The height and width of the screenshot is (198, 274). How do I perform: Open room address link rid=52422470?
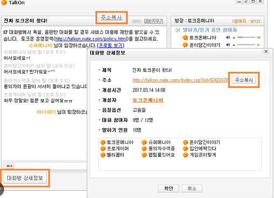180,80
